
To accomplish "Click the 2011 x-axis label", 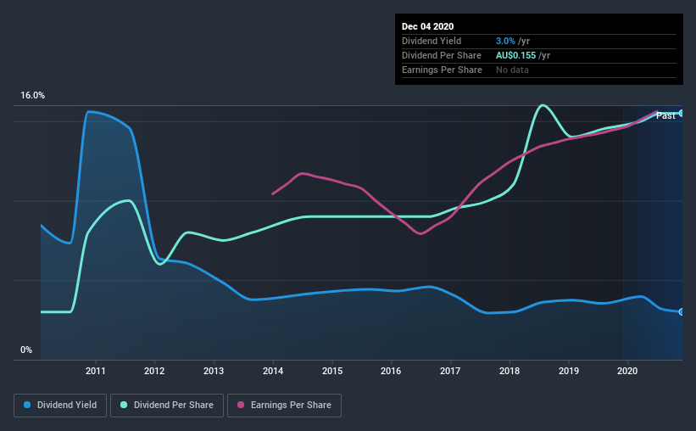I will 96,371.
